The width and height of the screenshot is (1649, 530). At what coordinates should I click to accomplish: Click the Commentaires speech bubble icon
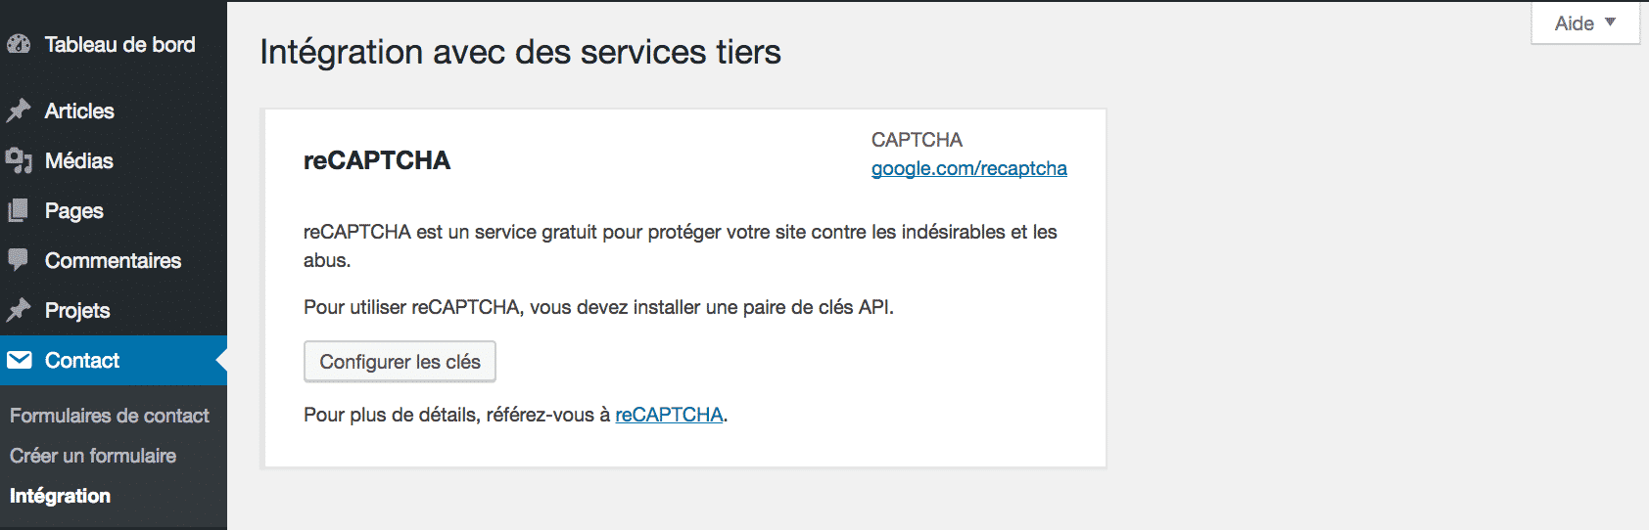click(19, 260)
